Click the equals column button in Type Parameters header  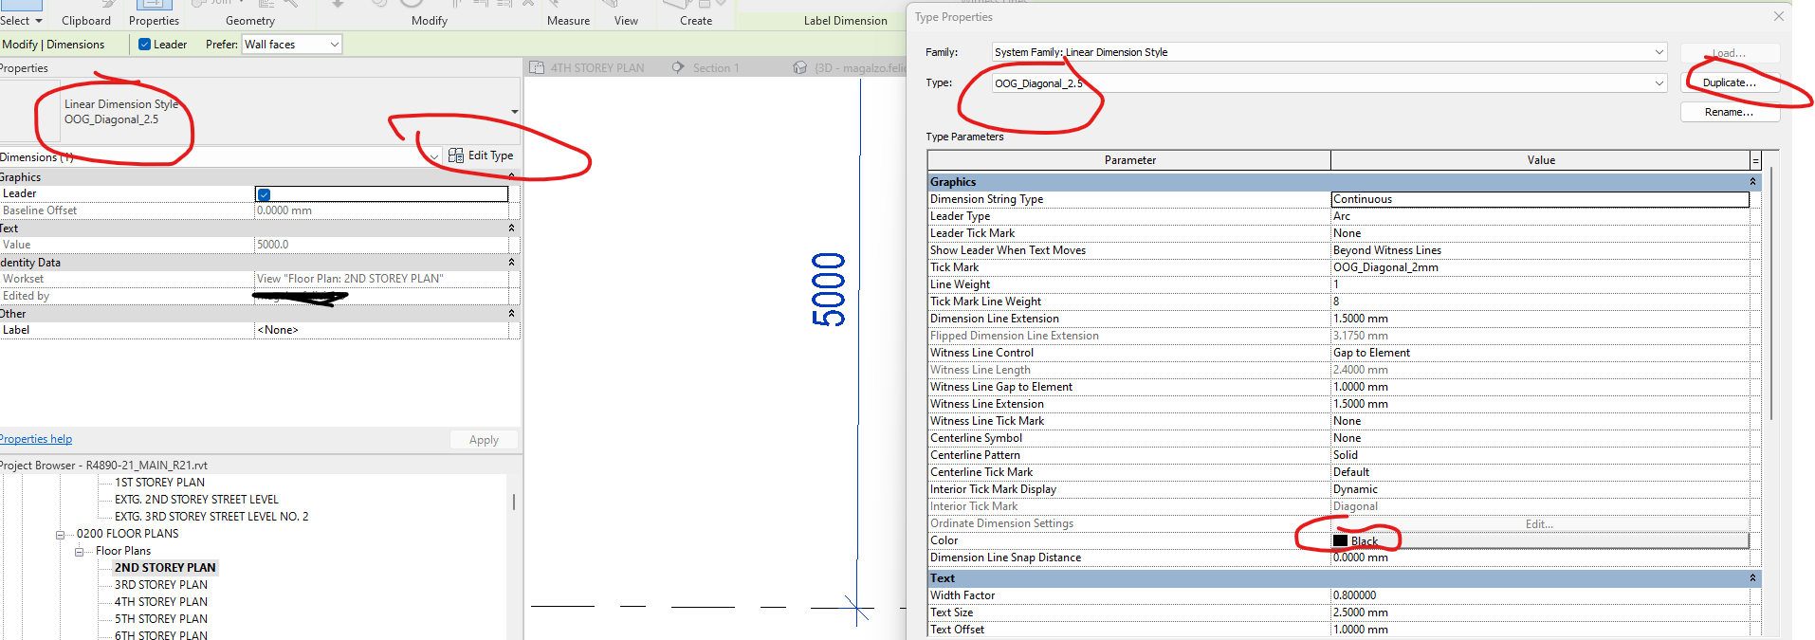[1755, 161]
